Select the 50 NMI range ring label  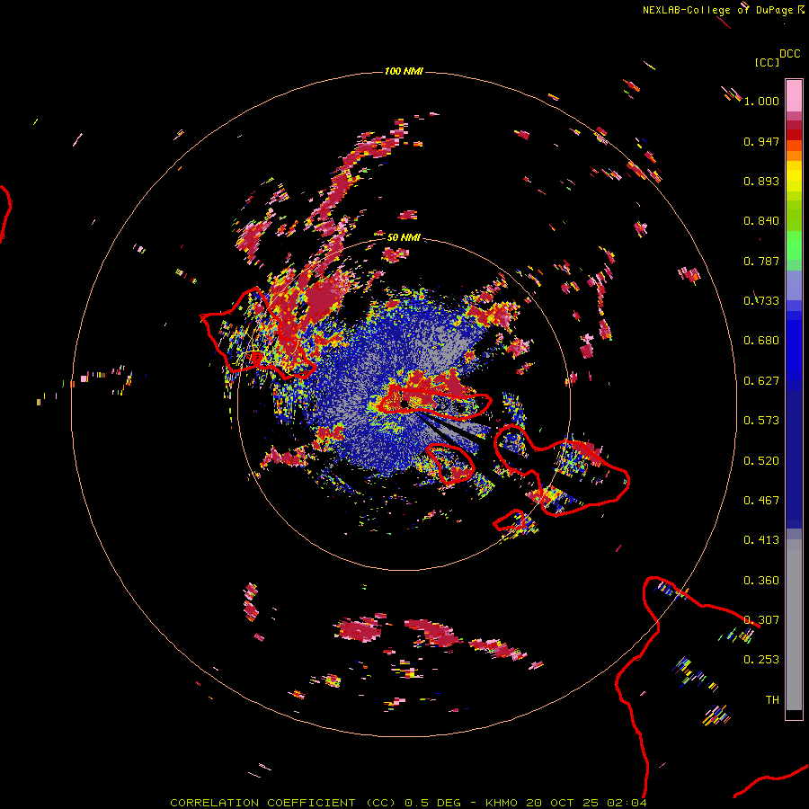coord(404,237)
